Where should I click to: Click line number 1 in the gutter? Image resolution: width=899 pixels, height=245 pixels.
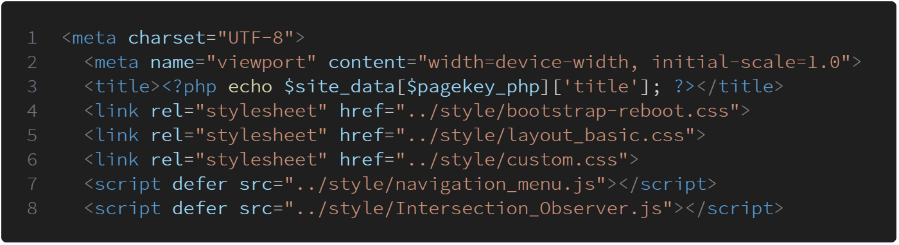point(32,38)
